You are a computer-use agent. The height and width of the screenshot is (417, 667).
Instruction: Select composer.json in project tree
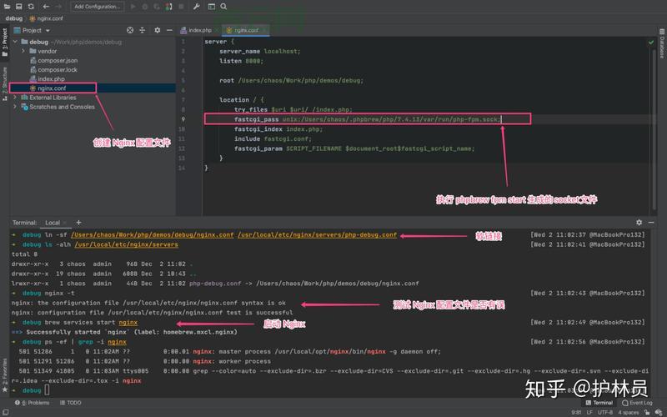coord(57,60)
